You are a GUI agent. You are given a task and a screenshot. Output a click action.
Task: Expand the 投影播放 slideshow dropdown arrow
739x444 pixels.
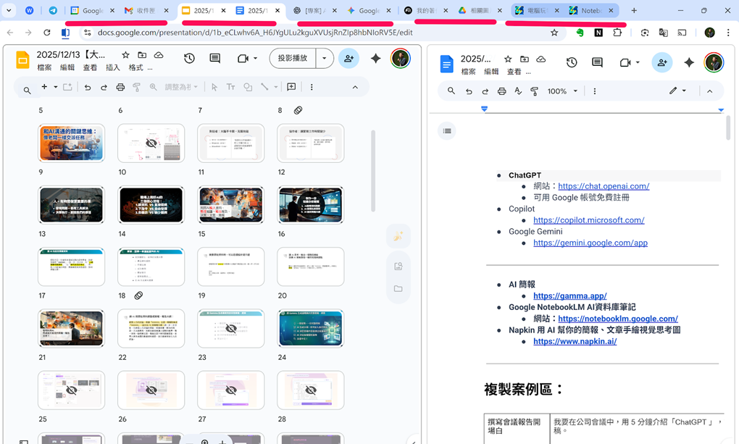[x=325, y=59]
